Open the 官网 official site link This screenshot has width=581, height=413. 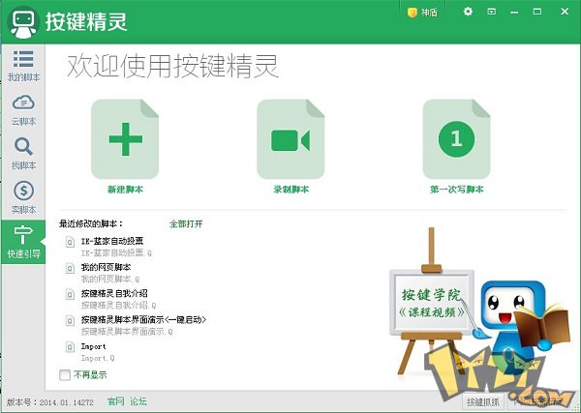click(x=115, y=401)
